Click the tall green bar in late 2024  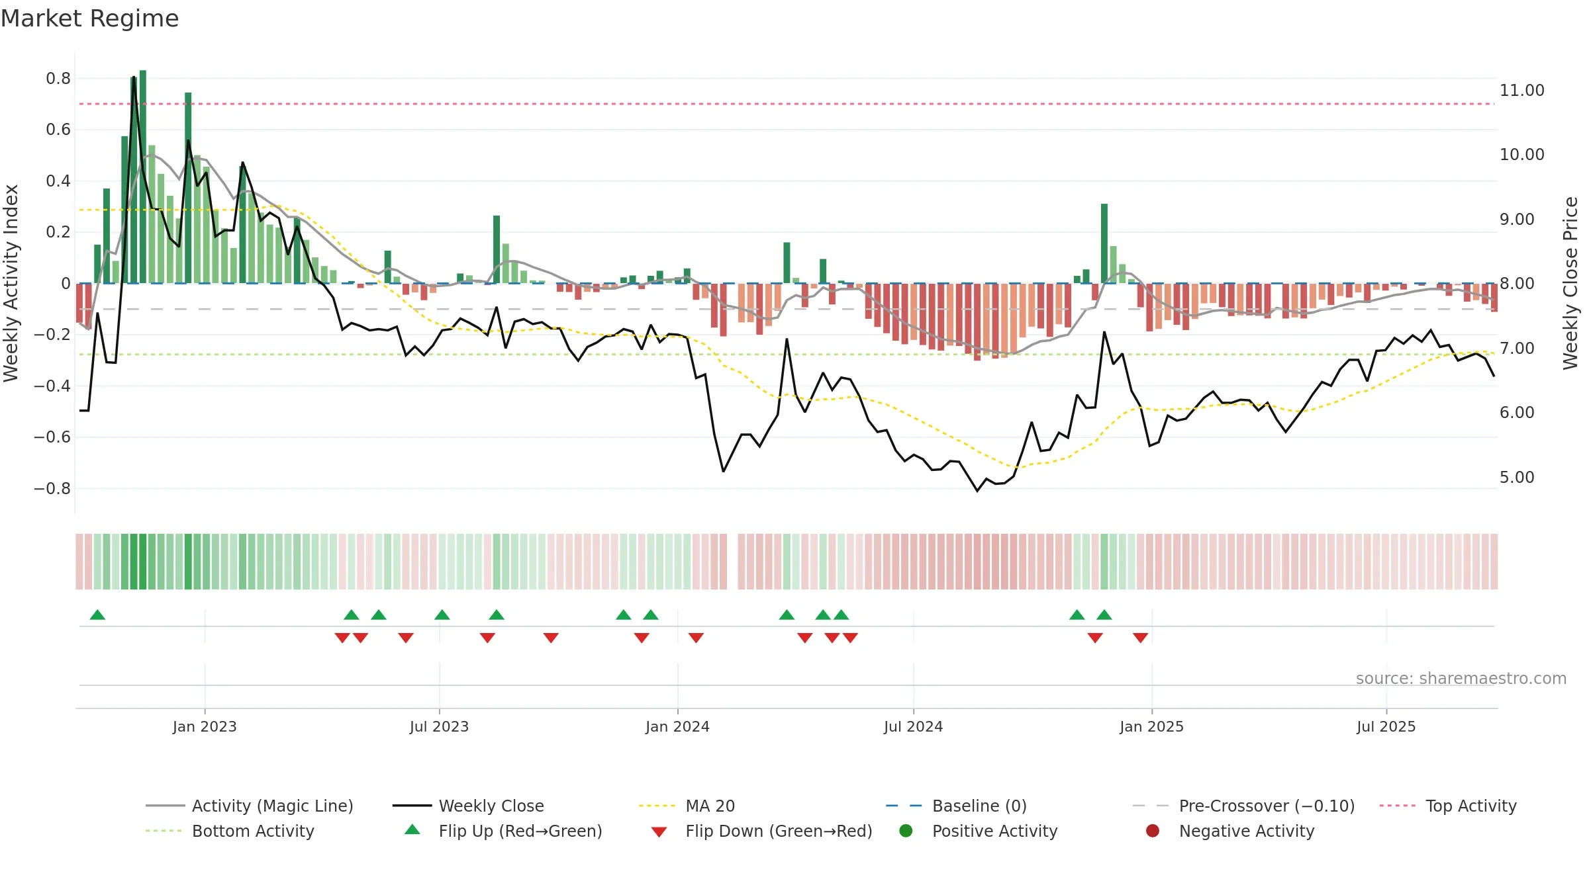point(1104,243)
